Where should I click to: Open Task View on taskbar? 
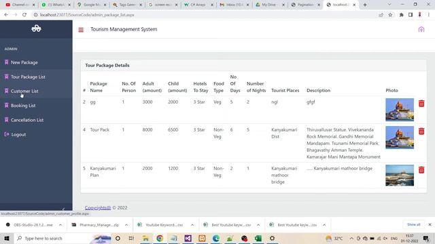[131, 238]
